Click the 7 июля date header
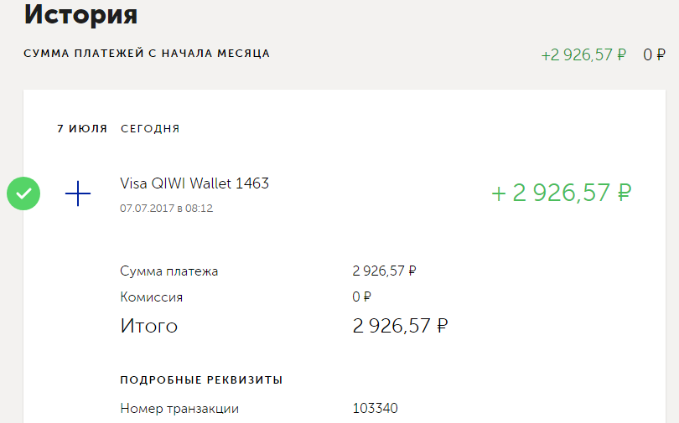 coord(82,128)
